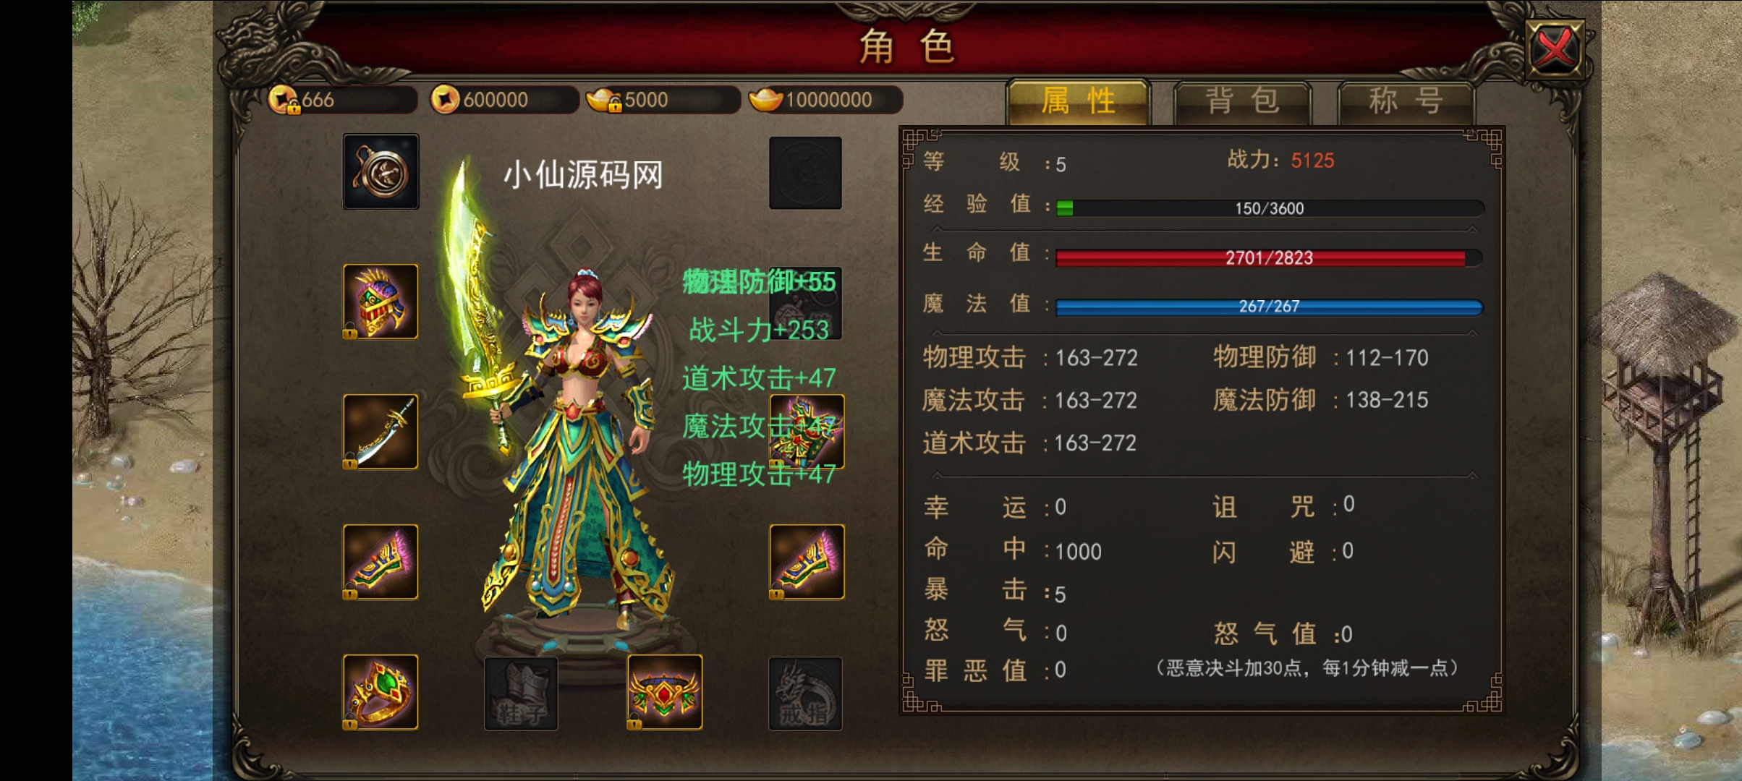1742x781 pixels.
Task: Select the equipped sword weapon slot
Action: tap(381, 432)
